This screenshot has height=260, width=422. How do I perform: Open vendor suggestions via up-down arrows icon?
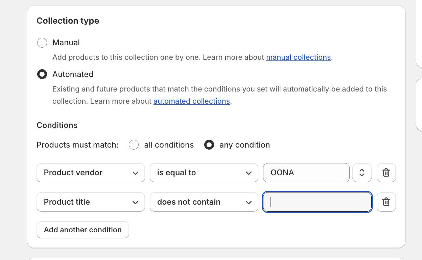tap(362, 173)
